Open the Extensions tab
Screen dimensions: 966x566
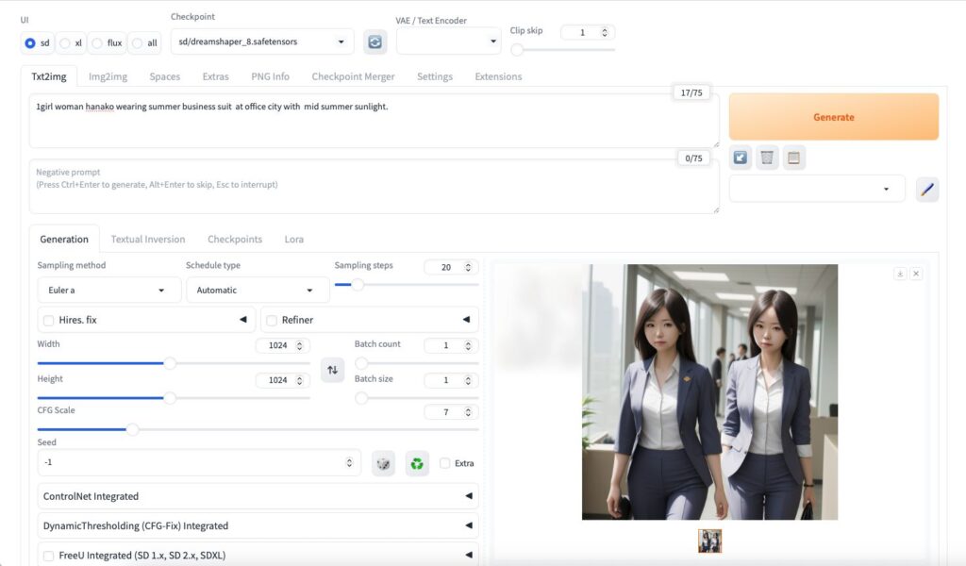pos(498,77)
